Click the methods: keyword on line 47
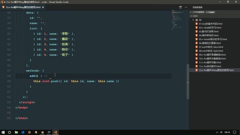Viewport: 240px width, 135px height. 33,70
